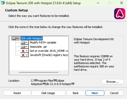
Task: Open the JAVA_HOME feature dropdown arrow
Action: (27, 51)
